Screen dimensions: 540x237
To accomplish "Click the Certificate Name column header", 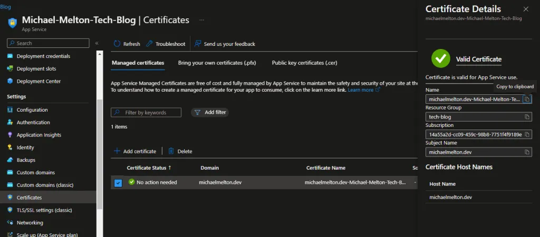I will tap(326, 168).
